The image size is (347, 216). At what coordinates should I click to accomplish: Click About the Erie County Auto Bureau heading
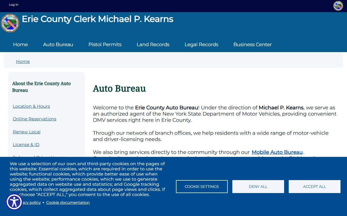click(41, 87)
